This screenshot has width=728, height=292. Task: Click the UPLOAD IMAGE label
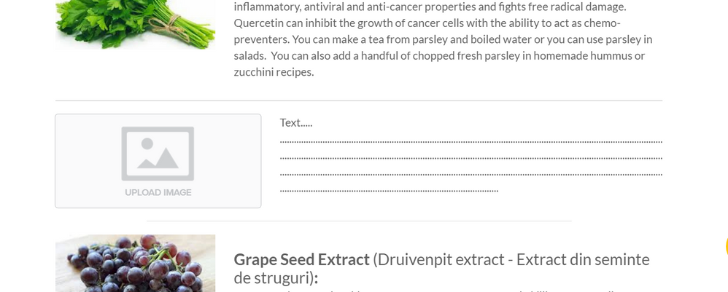pyautogui.click(x=158, y=192)
